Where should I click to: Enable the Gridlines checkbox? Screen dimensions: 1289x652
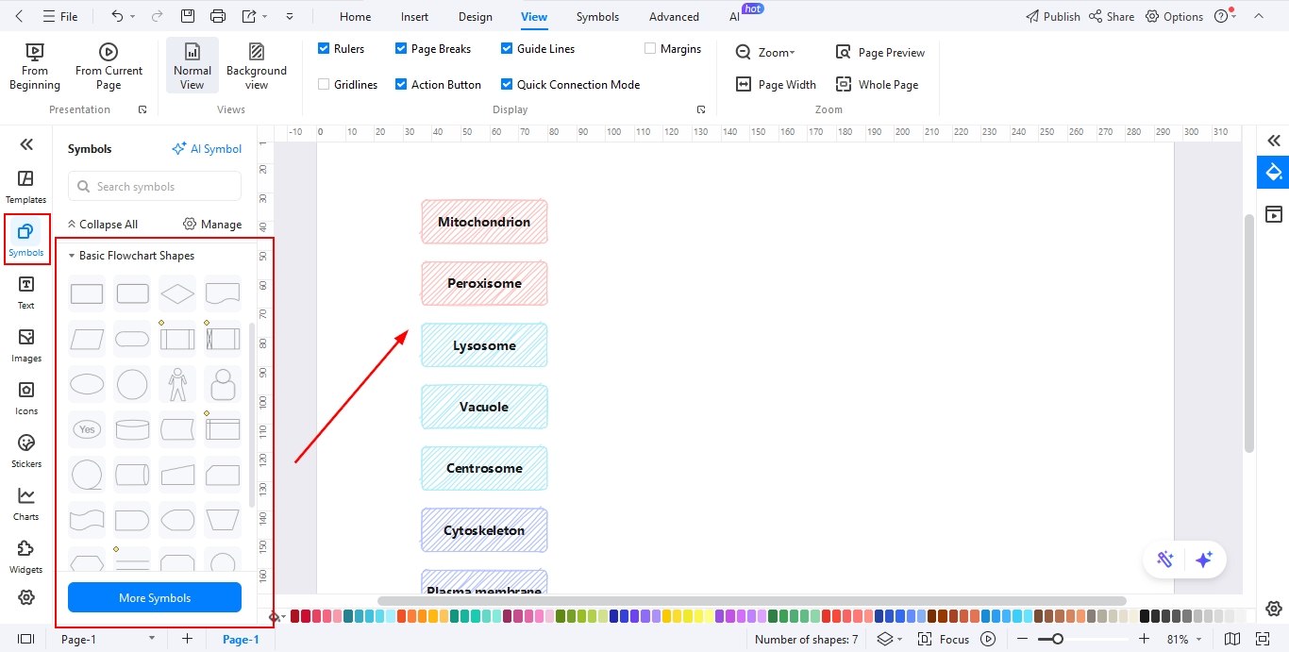(325, 84)
